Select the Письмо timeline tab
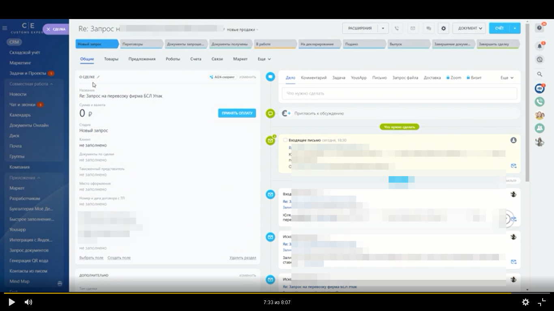The image size is (554, 311). point(379,78)
